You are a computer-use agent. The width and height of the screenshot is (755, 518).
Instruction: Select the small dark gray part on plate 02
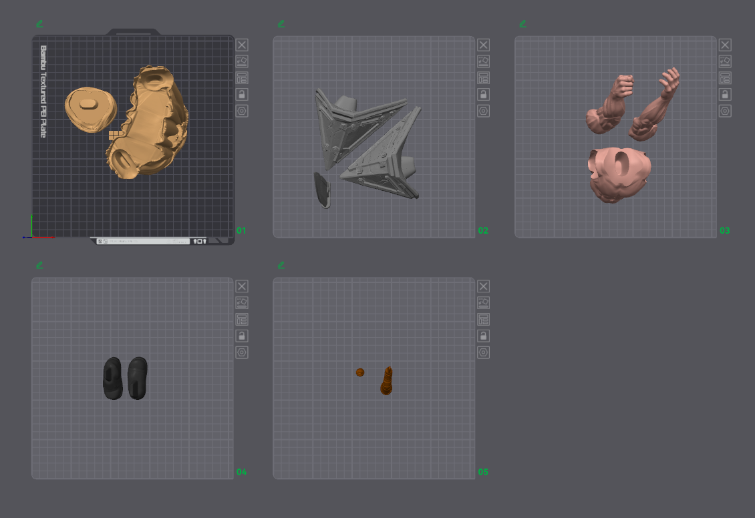coord(322,190)
